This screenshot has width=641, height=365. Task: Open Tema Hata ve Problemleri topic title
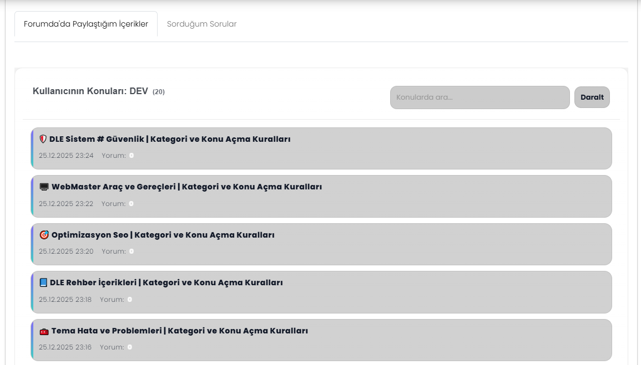pos(179,331)
